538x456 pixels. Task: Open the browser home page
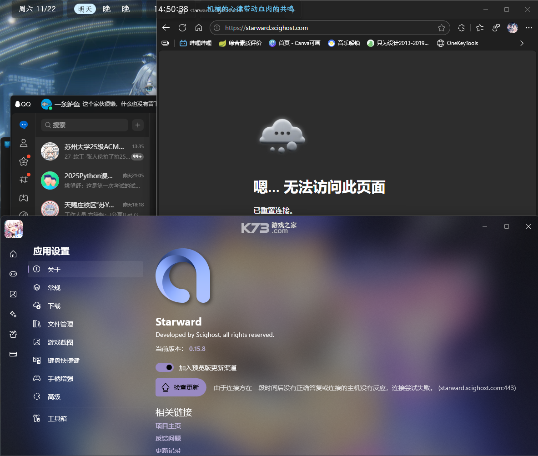pos(199,28)
